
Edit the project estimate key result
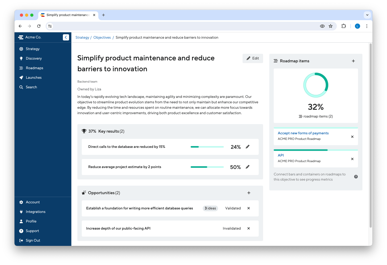pyautogui.click(x=248, y=167)
